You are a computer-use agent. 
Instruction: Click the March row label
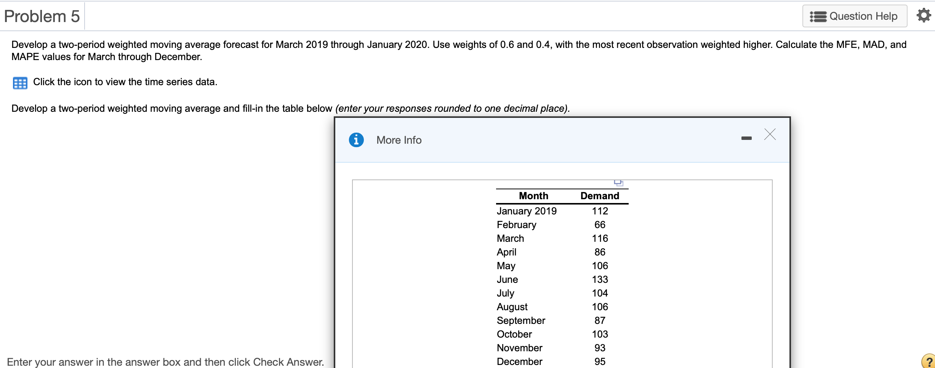(x=510, y=238)
